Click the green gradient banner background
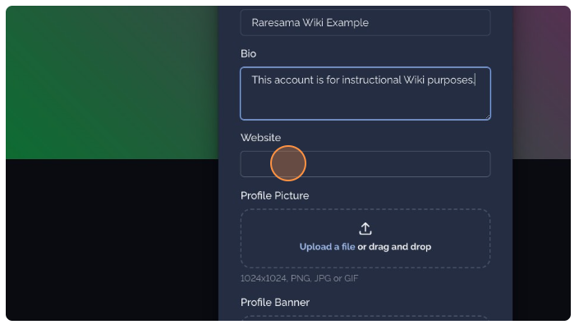 click(x=112, y=83)
